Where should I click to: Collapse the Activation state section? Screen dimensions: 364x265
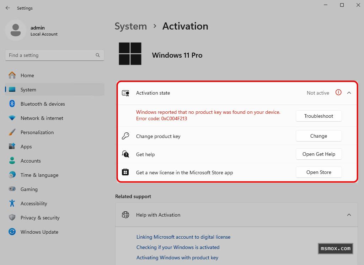pyautogui.click(x=349, y=93)
